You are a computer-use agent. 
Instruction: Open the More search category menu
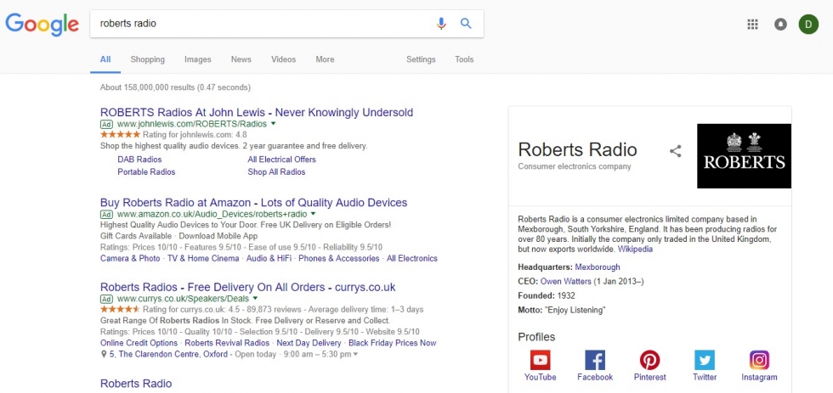pyautogui.click(x=325, y=59)
